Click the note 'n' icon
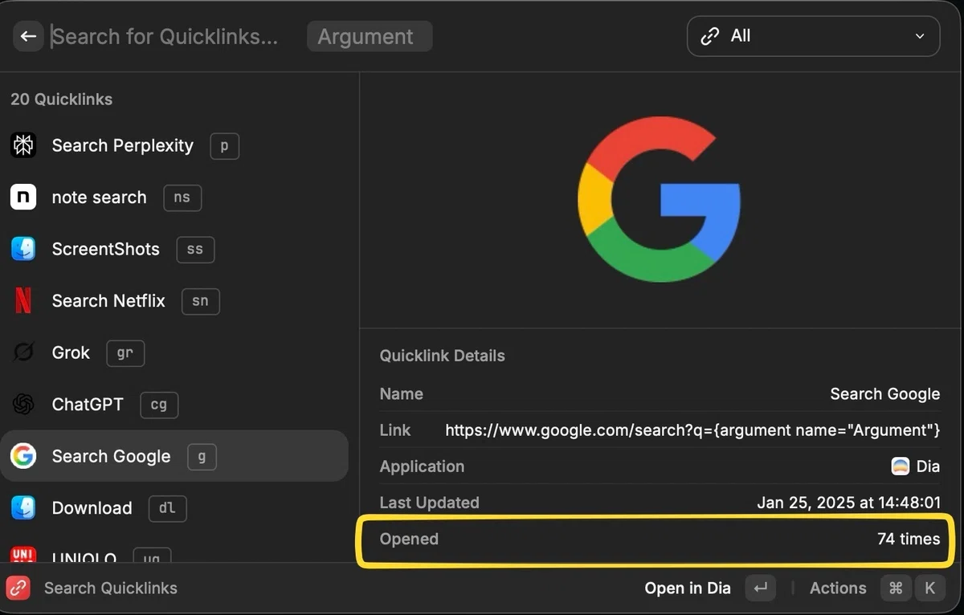 click(x=23, y=198)
